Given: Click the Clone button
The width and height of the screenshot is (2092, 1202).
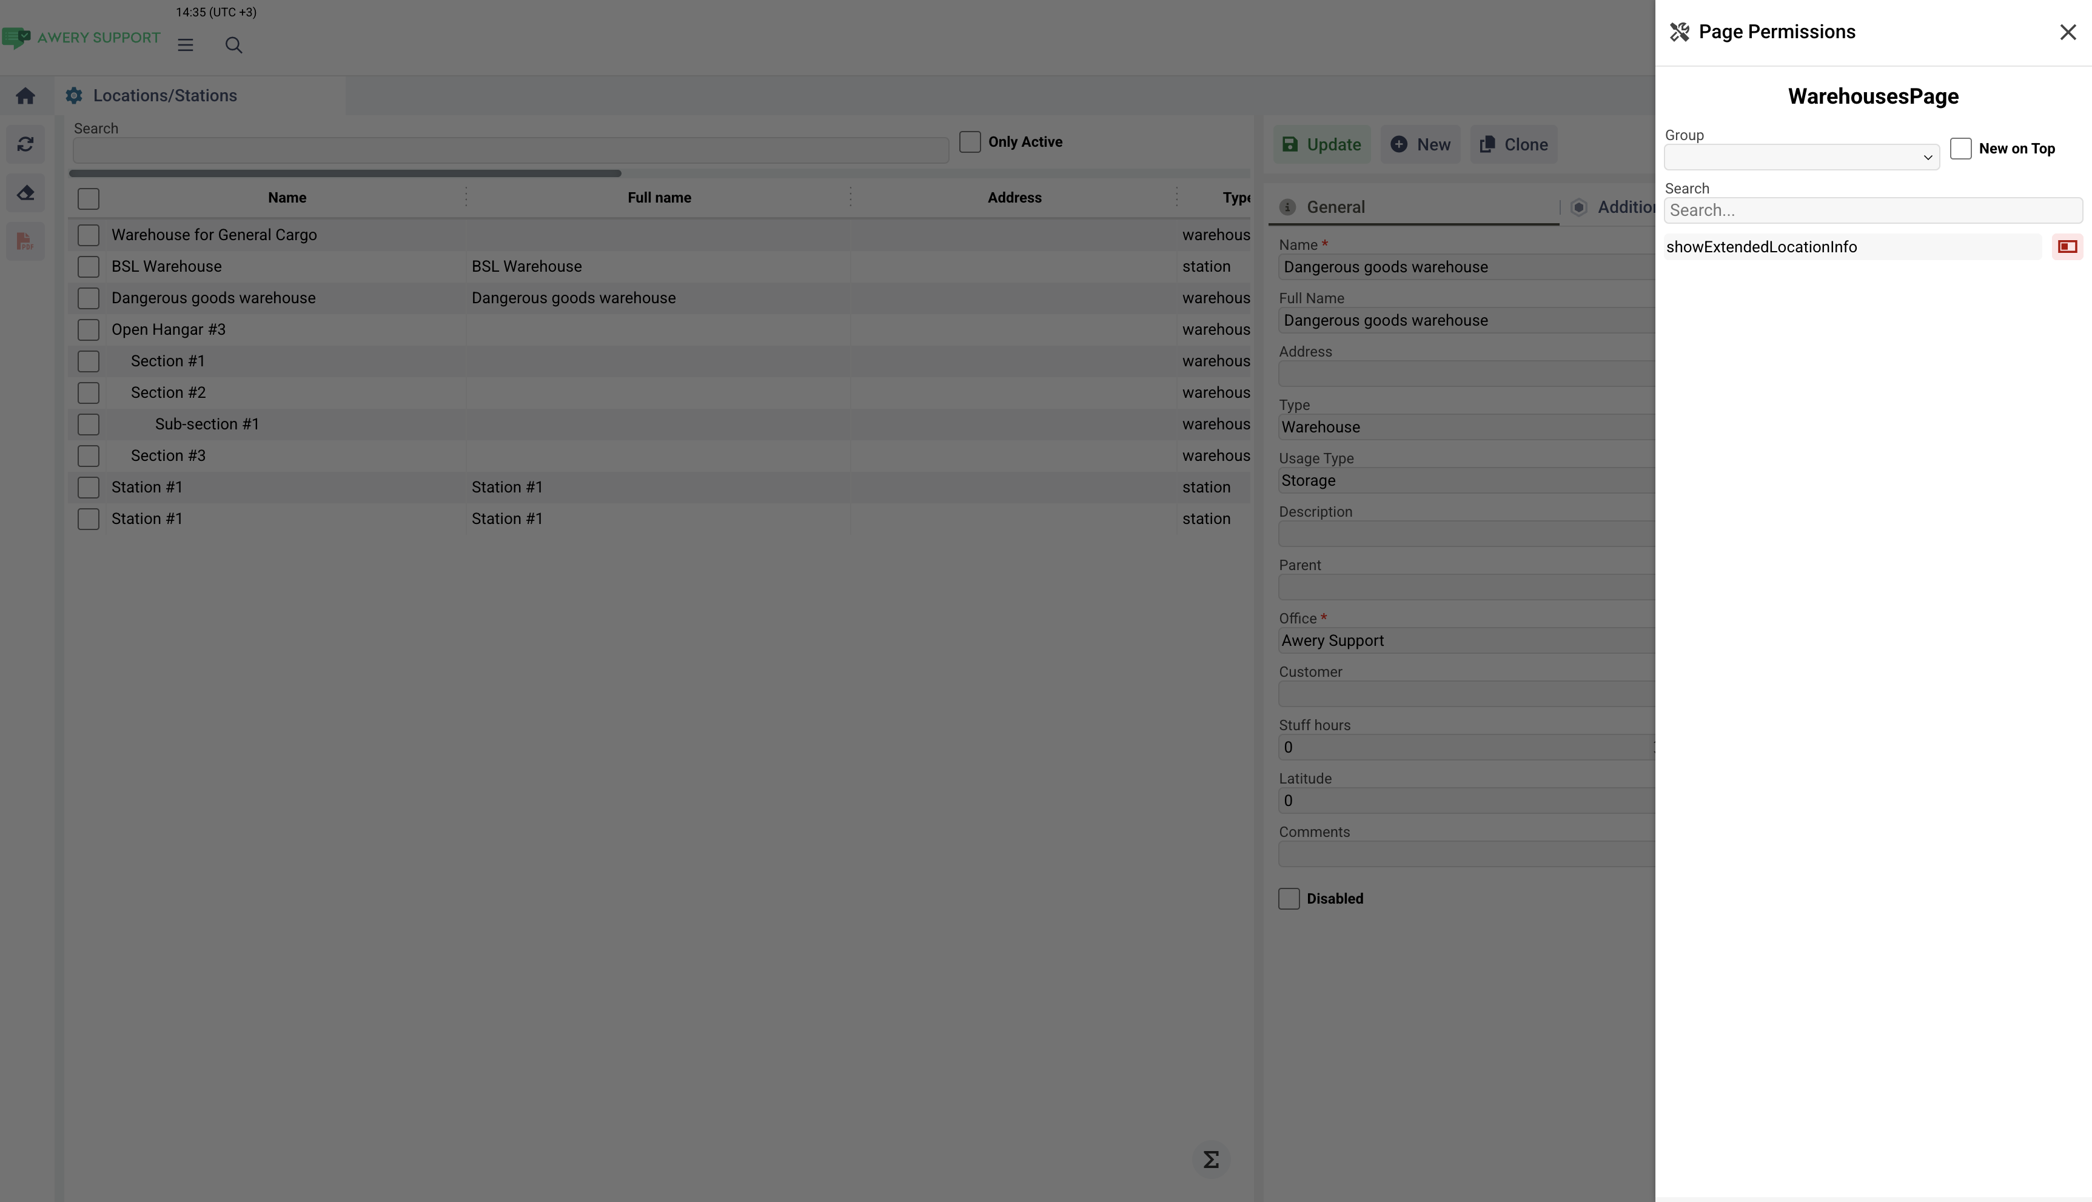Looking at the screenshot, I should 1514,144.
